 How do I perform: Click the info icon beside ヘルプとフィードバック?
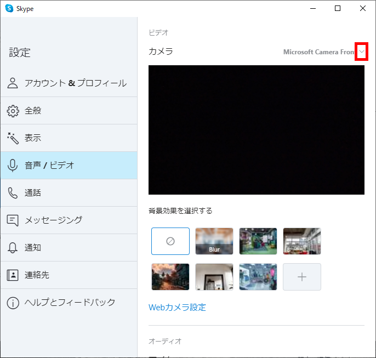(13, 303)
